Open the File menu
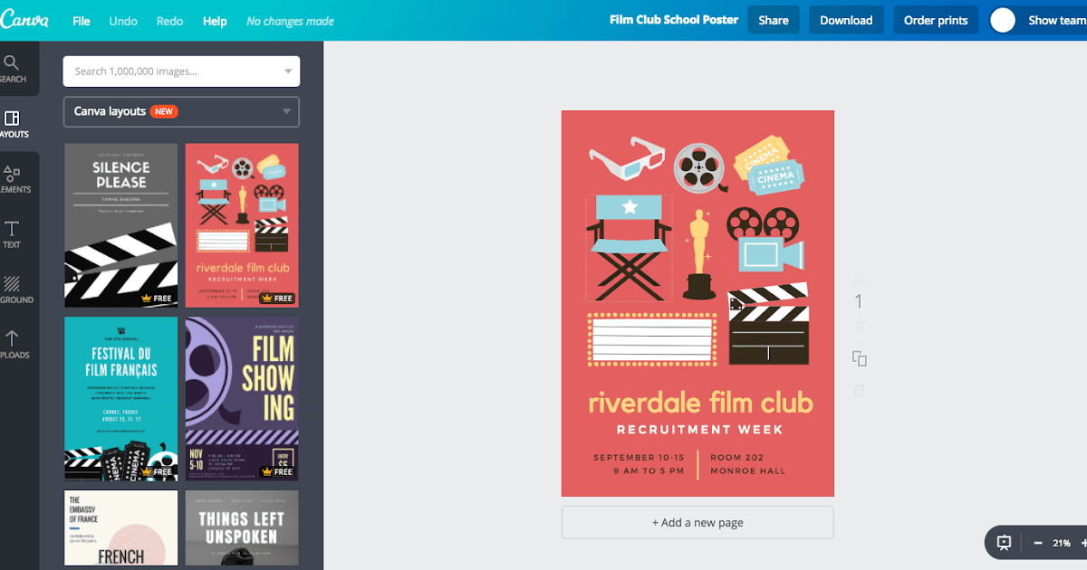 pos(82,21)
